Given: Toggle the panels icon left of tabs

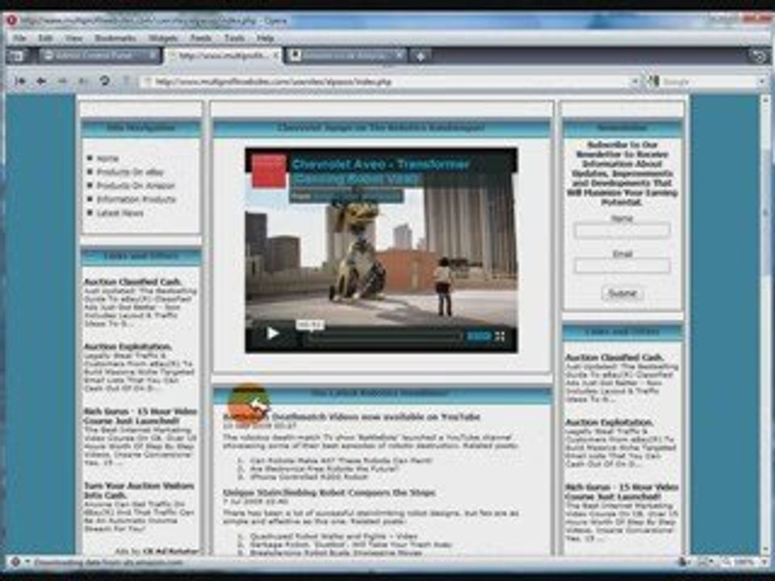Looking at the screenshot, I should [x=17, y=56].
